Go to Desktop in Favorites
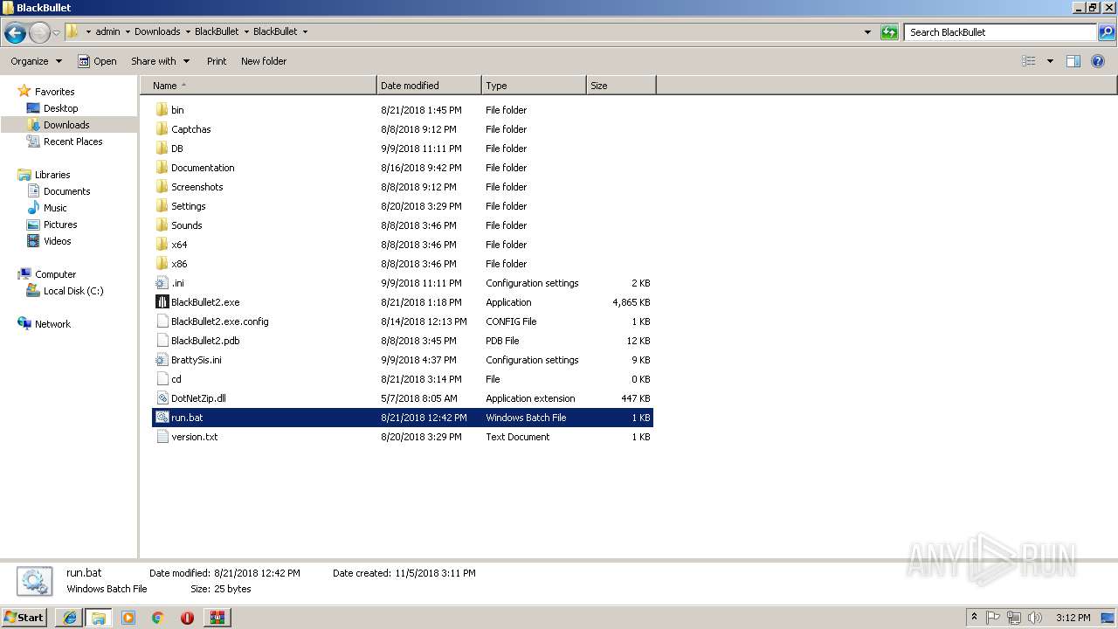The image size is (1118, 629). click(60, 108)
